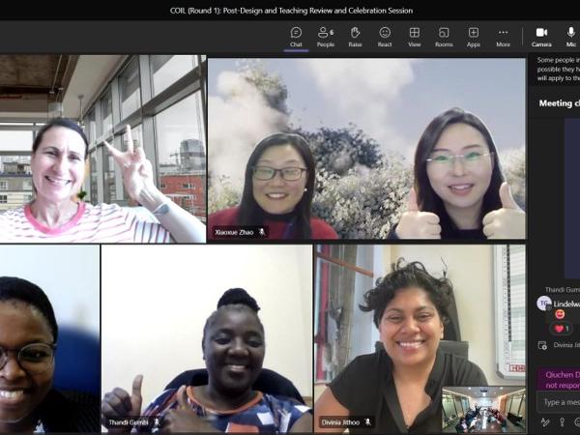580x435 pixels.
Task: Change the meeting View layout
Action: click(414, 37)
